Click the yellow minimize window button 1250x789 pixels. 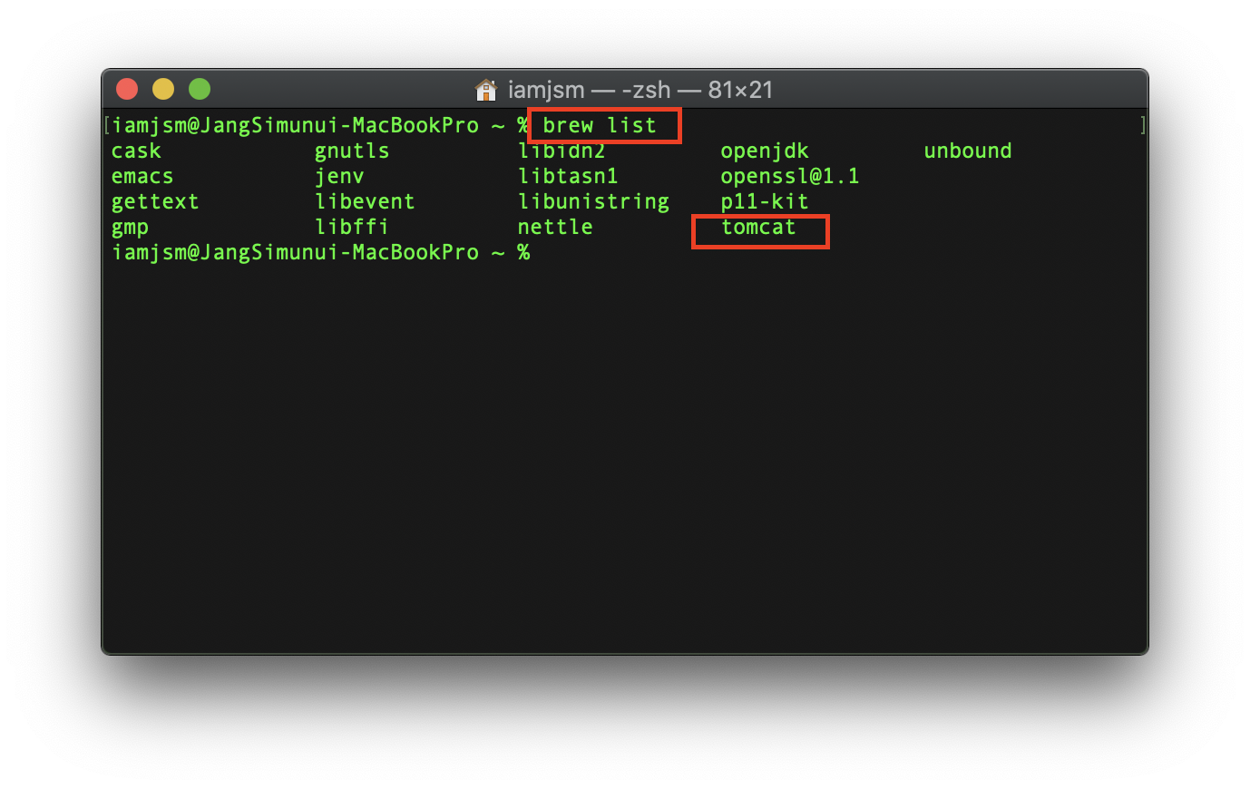[x=163, y=89]
